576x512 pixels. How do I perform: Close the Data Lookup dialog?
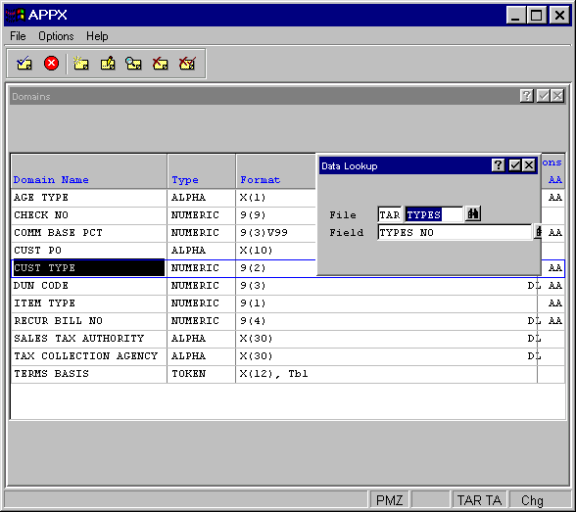click(x=529, y=165)
